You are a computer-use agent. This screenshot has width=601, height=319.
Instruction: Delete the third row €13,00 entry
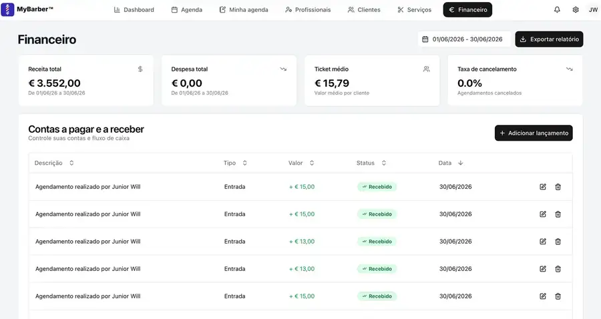[558, 242]
